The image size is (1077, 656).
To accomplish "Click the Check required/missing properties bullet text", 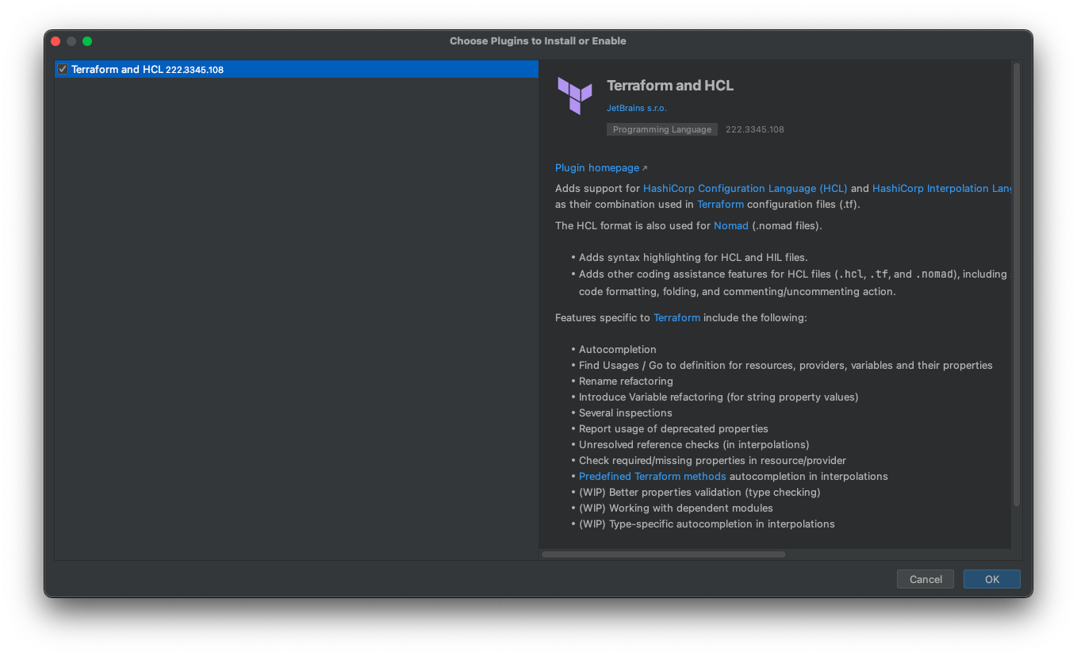I will pos(712,460).
